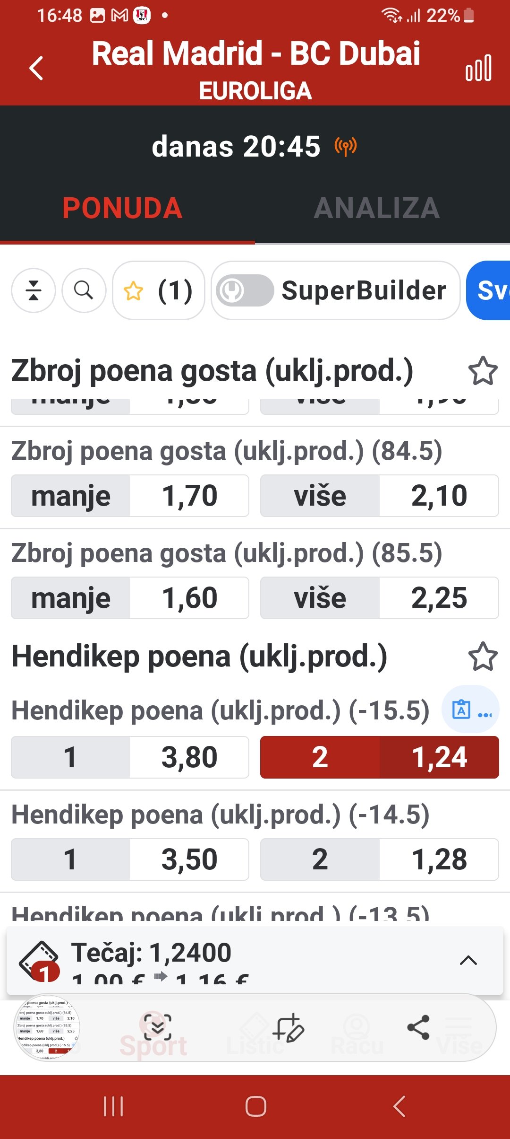The height and width of the screenshot is (1139, 510).
Task: Tap the edit screenshot pencil icon
Action: 289,1027
